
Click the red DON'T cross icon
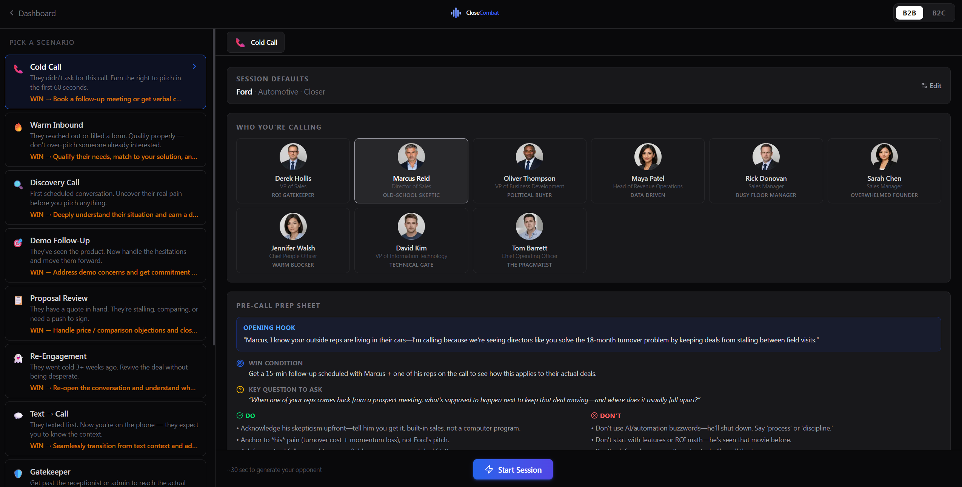point(594,416)
